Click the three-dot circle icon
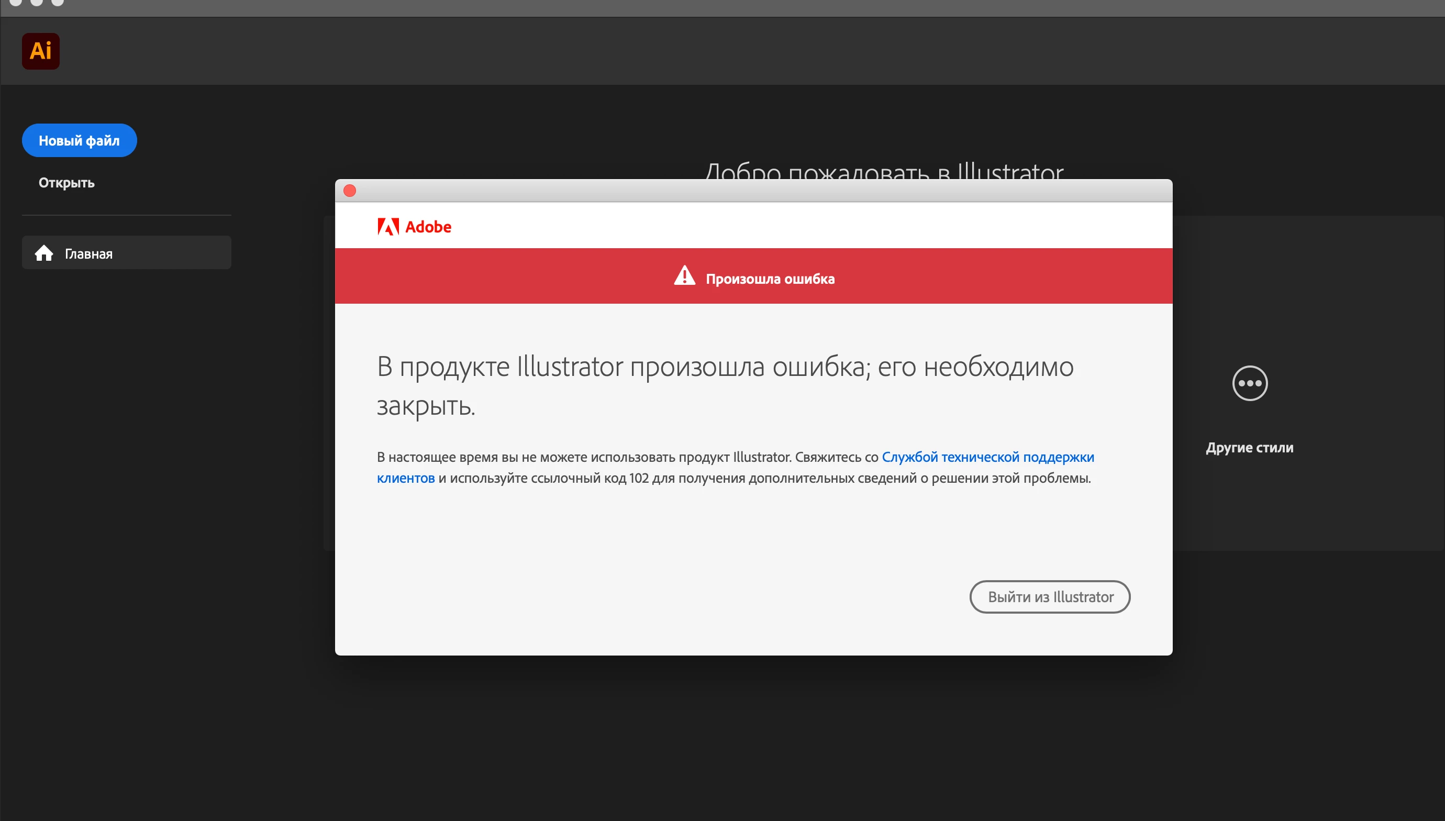This screenshot has height=821, width=1445. click(1249, 383)
